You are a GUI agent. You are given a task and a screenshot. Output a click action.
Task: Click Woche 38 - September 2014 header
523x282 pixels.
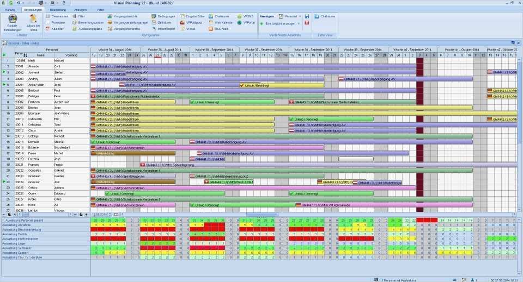click(313, 49)
